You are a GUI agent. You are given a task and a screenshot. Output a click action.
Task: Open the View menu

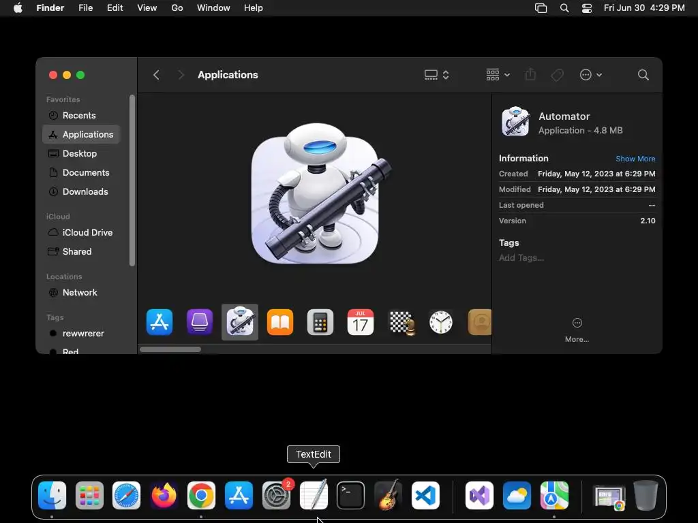[x=147, y=8]
